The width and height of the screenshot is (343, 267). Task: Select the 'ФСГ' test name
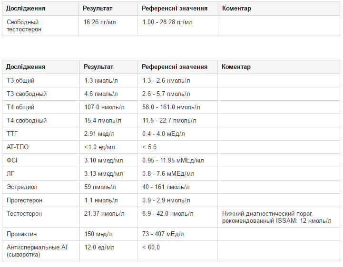(13, 161)
